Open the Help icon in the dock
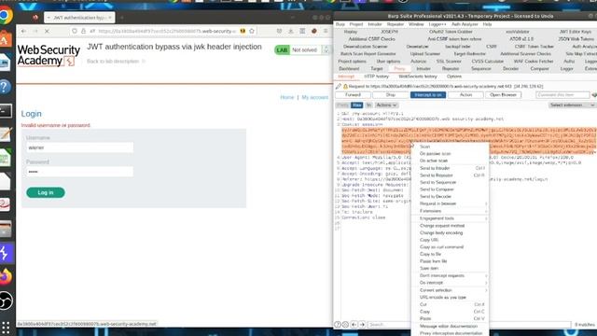597x336 pixels. point(6,87)
